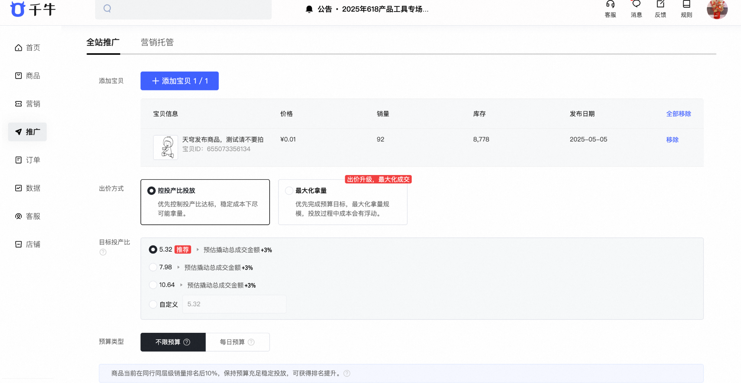The width and height of the screenshot is (741, 383).
Task: Click the user avatar picture
Action: 717,9
